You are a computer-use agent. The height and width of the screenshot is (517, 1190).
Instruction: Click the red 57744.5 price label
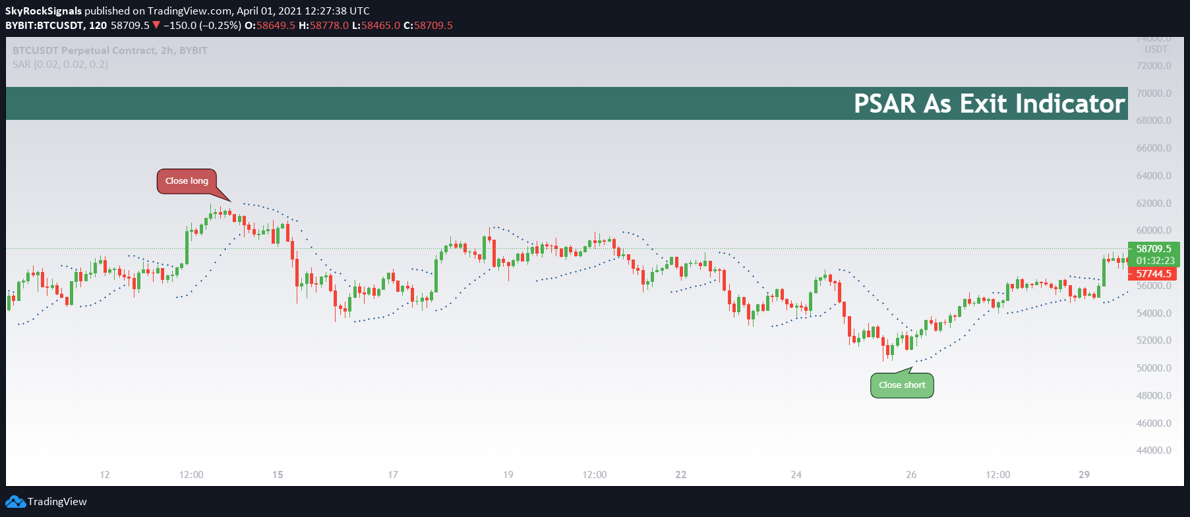point(1154,274)
